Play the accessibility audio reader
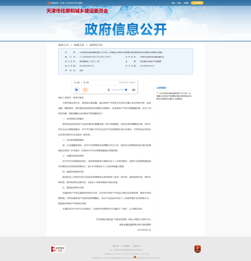251x261 pixels. 77,90
